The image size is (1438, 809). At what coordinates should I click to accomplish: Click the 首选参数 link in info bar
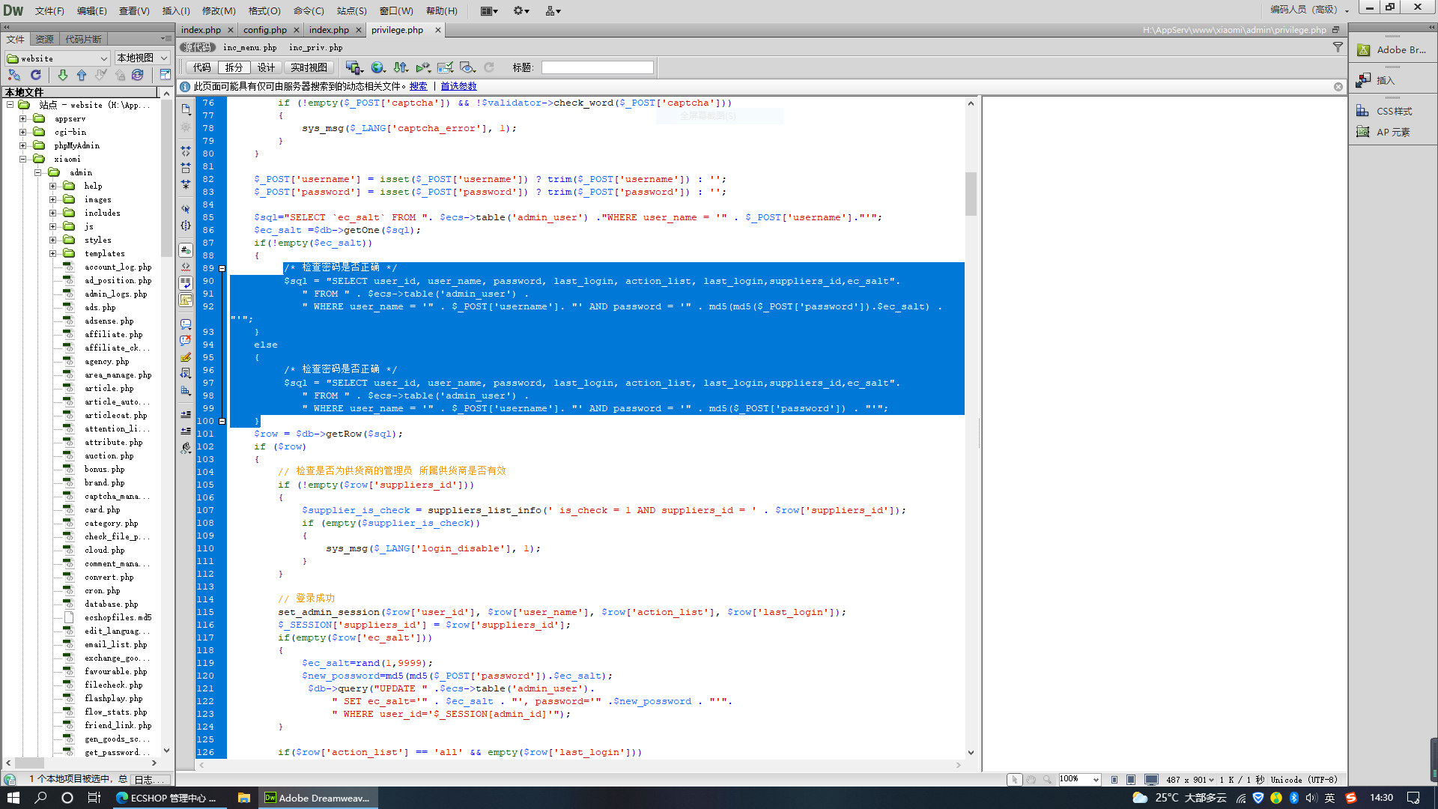click(458, 86)
